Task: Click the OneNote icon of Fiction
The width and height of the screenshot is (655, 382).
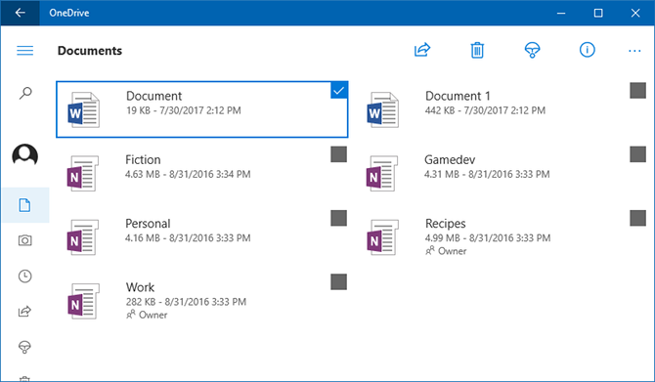Action: click(x=83, y=173)
